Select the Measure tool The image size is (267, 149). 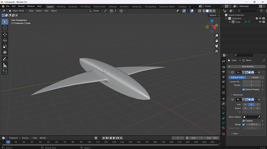(x=5, y=65)
